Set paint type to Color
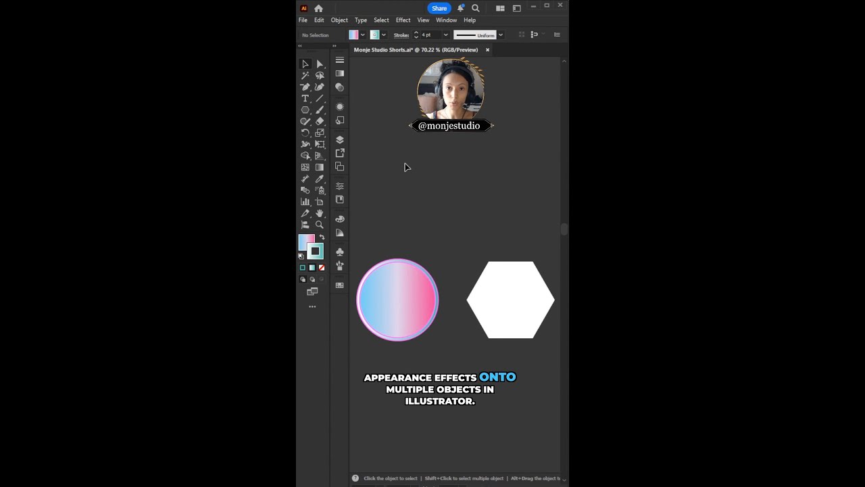Viewport: 865px width, 487px height. [x=303, y=268]
